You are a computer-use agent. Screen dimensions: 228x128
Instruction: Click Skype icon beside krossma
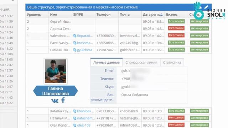(75, 43)
